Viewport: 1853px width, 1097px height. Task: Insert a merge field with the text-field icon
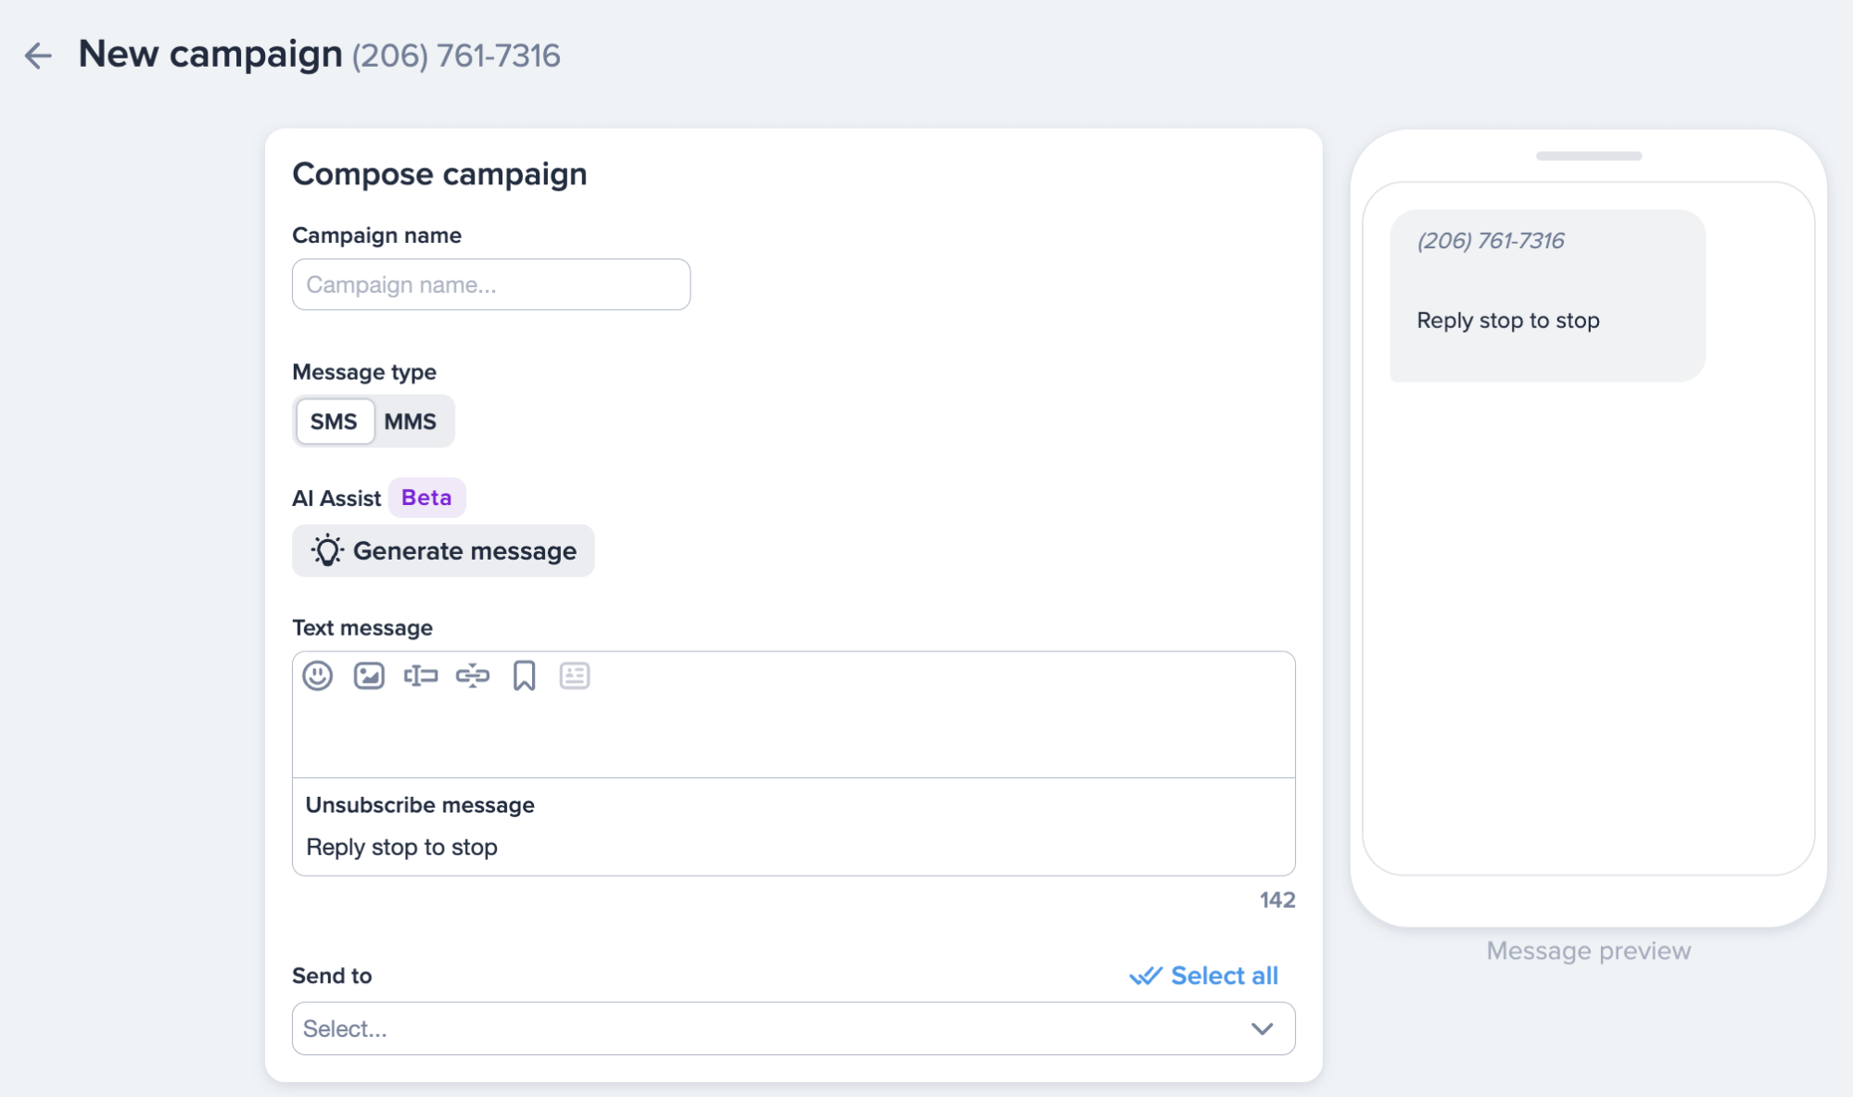tap(421, 676)
